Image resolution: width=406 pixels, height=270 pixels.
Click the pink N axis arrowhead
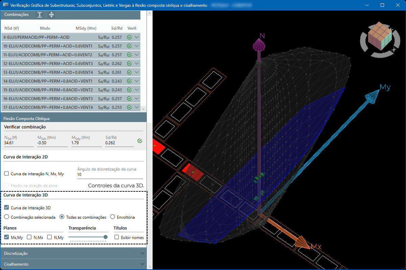pyautogui.click(x=259, y=45)
